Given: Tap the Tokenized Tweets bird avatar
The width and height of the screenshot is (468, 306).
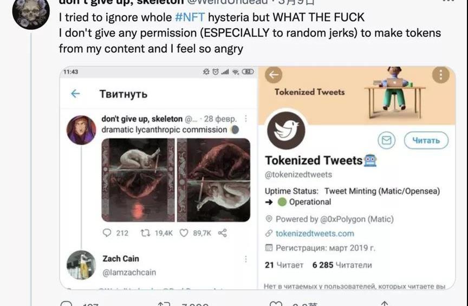Looking at the screenshot, I should tap(286, 130).
